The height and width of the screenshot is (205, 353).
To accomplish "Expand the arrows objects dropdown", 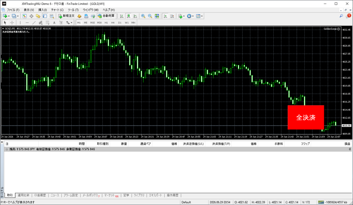I will (71, 23).
